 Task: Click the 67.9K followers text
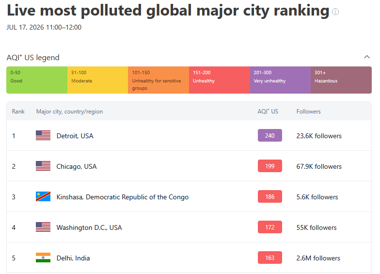point(319,166)
